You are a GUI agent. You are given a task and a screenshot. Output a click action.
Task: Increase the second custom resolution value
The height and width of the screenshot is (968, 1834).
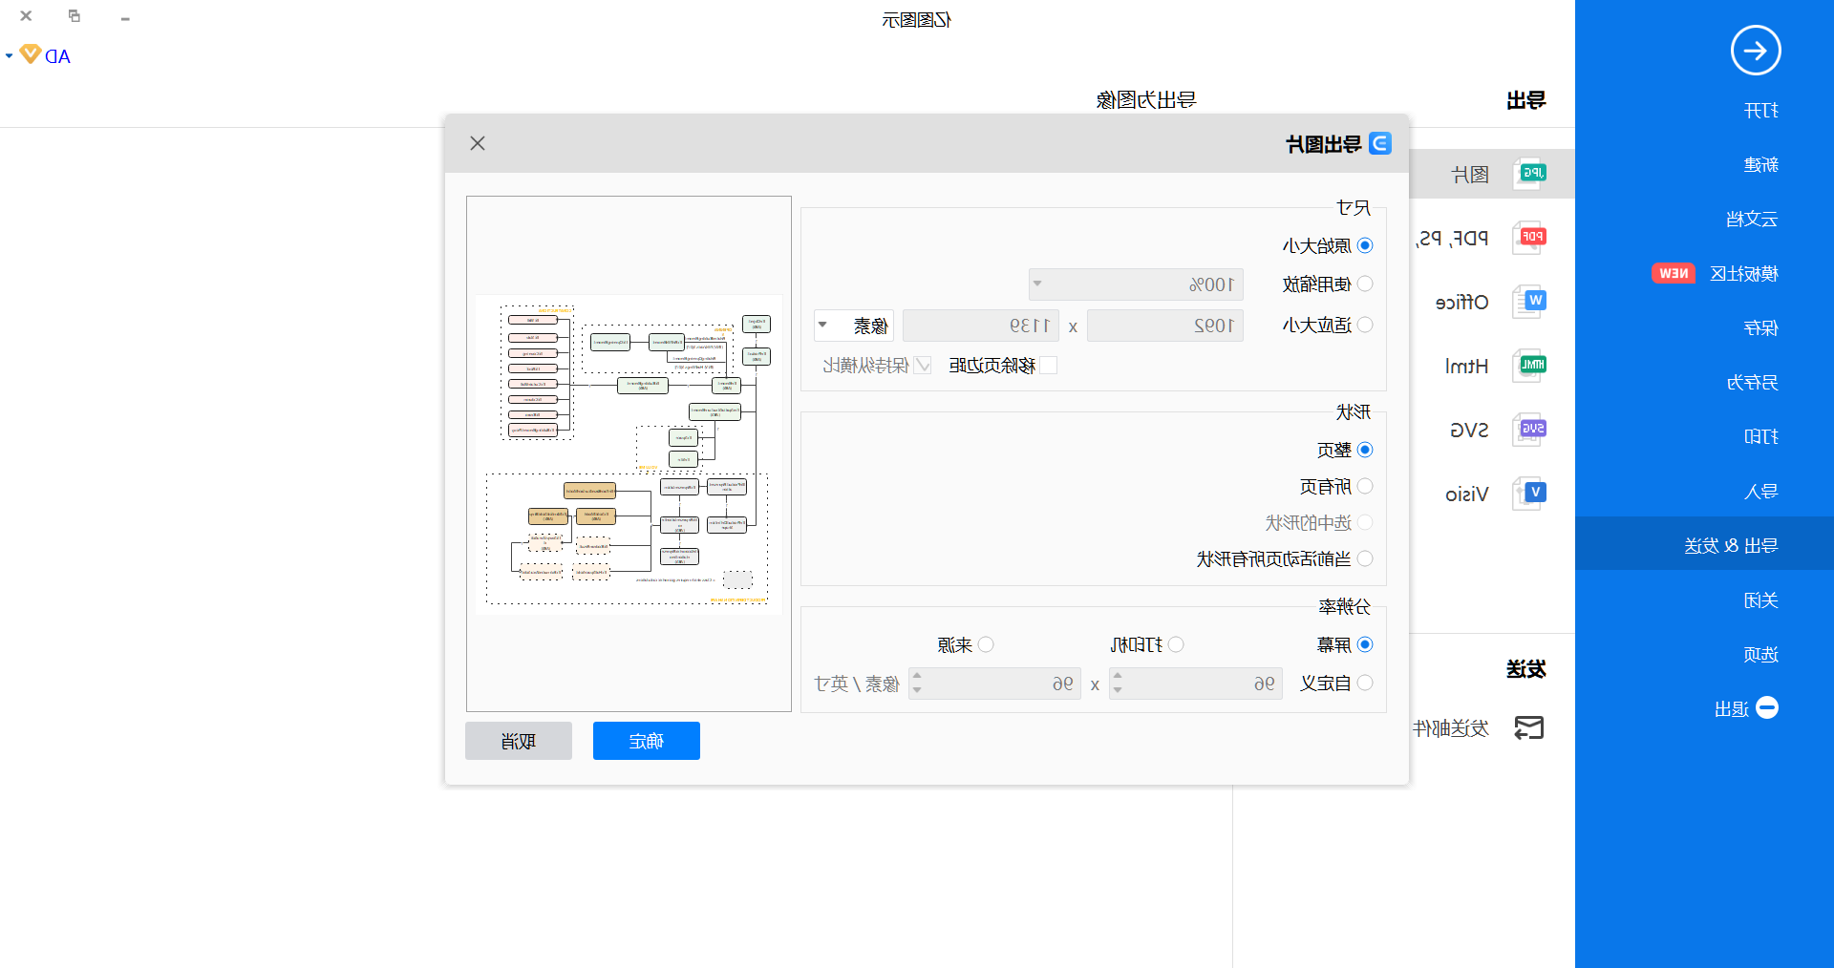[917, 676]
